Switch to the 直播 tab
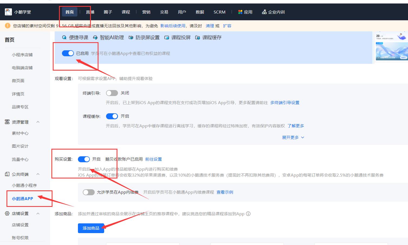The width and height of the screenshot is (408, 245). point(90,12)
